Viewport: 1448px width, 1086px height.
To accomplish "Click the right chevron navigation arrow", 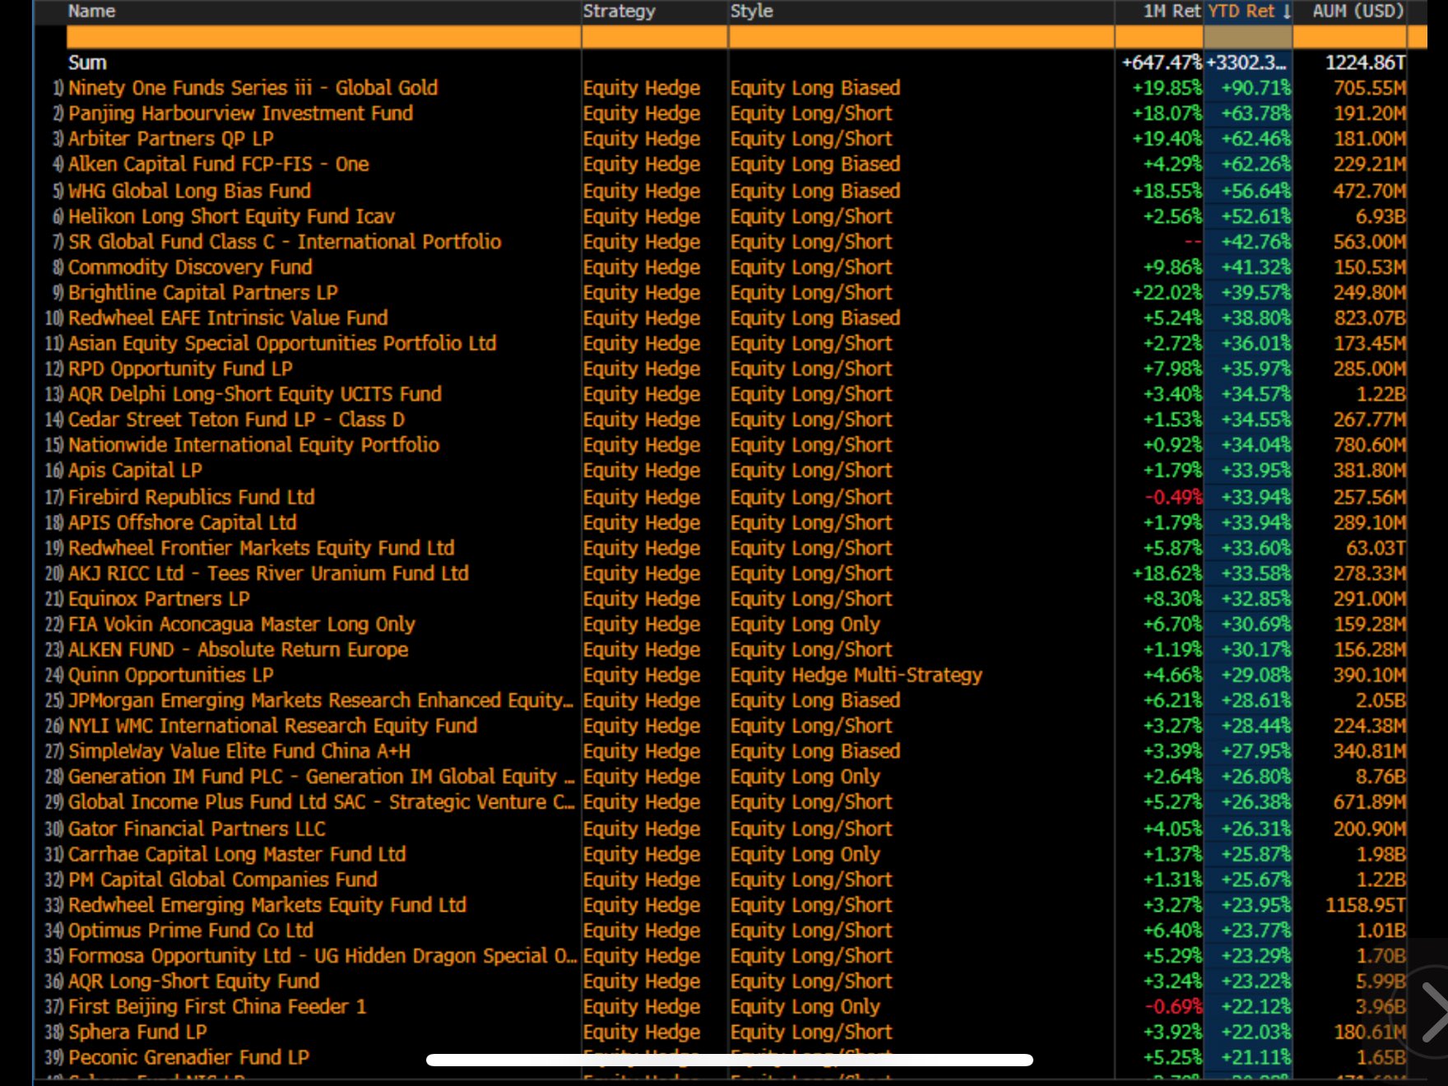I will pyautogui.click(x=1434, y=1011).
